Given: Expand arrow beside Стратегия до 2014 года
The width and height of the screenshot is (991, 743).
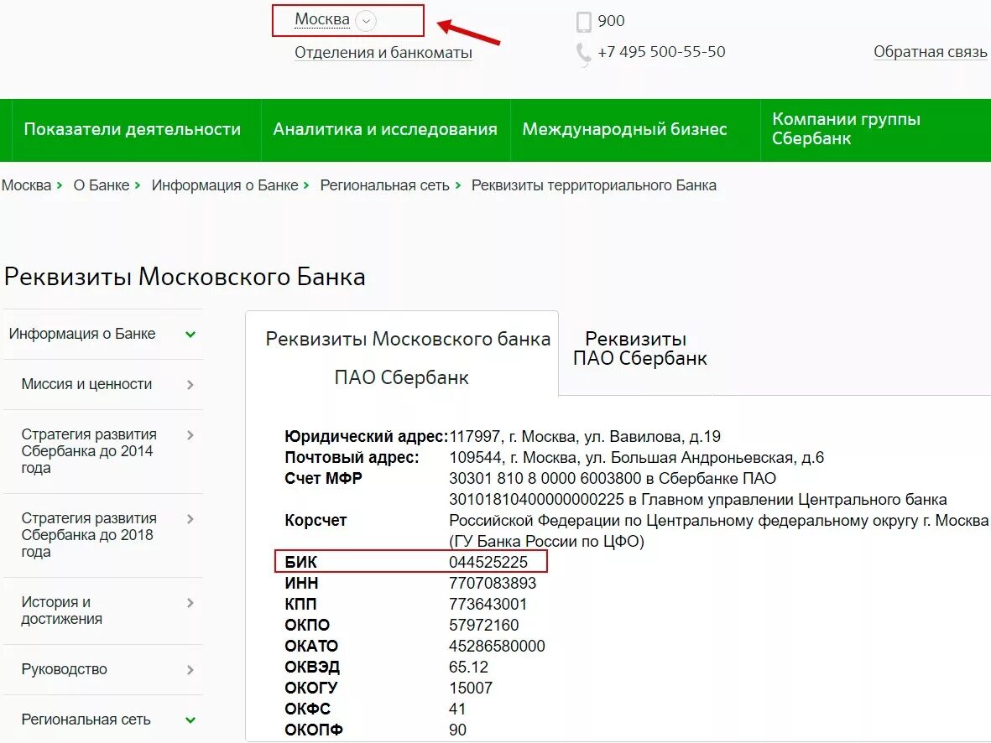Looking at the screenshot, I should (190, 434).
